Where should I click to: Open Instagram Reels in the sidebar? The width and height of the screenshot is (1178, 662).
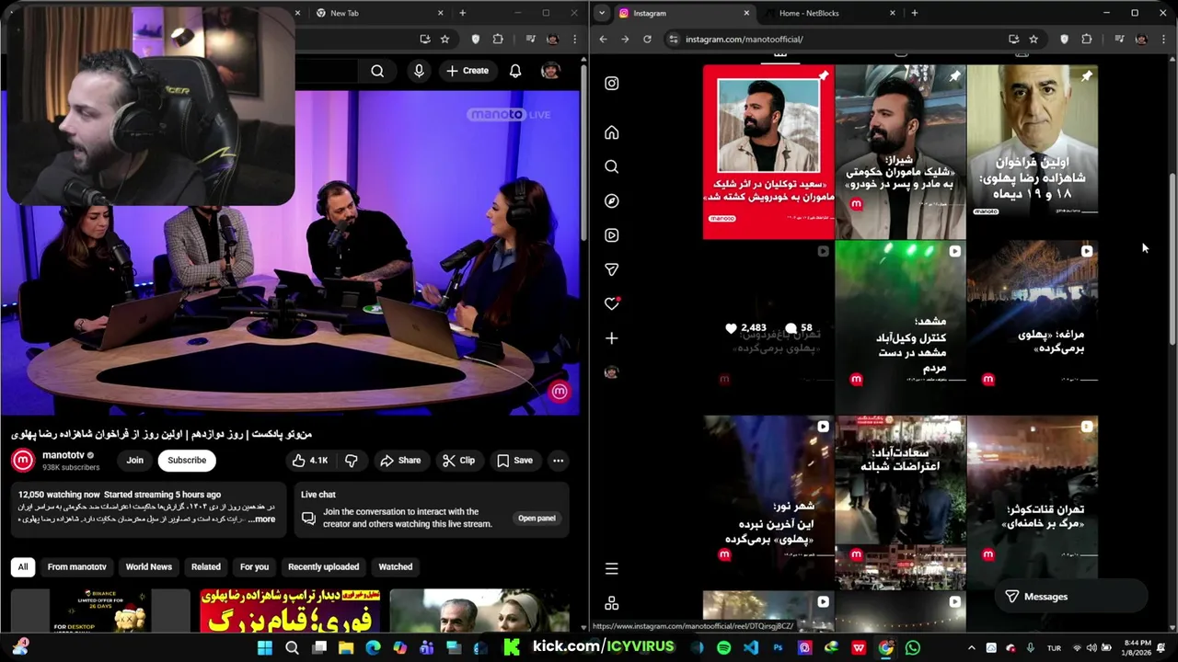612,235
